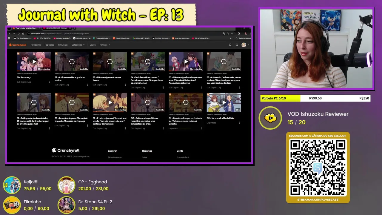Open the Crunchyroll account avatar dropdown

point(245,45)
